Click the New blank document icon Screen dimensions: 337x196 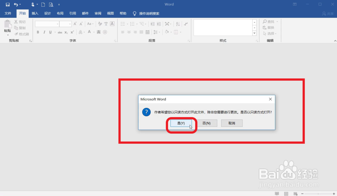pyautogui.click(x=43, y=4)
